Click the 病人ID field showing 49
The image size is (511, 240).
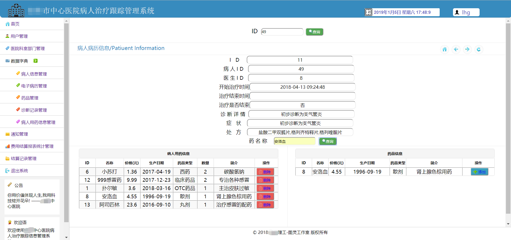pyautogui.click(x=301, y=69)
